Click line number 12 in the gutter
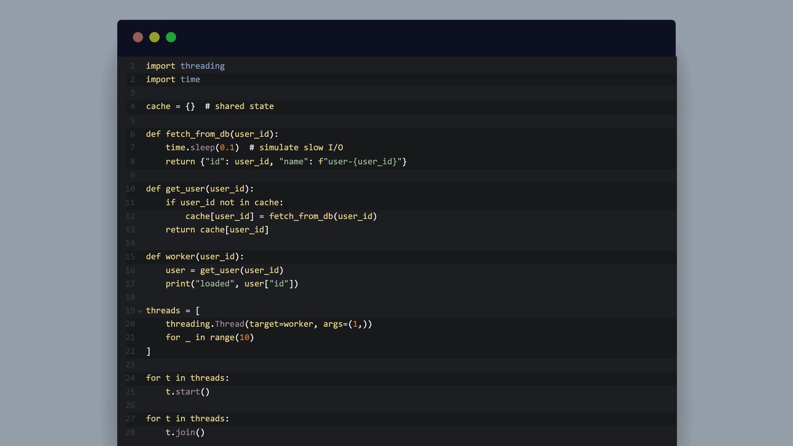793x446 pixels. (x=130, y=216)
